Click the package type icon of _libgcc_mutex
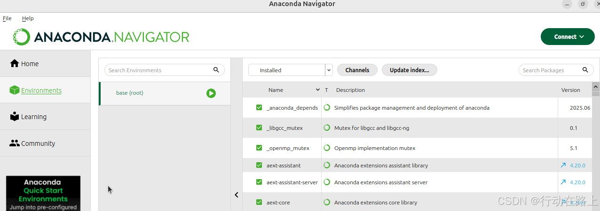 pyautogui.click(x=327, y=128)
